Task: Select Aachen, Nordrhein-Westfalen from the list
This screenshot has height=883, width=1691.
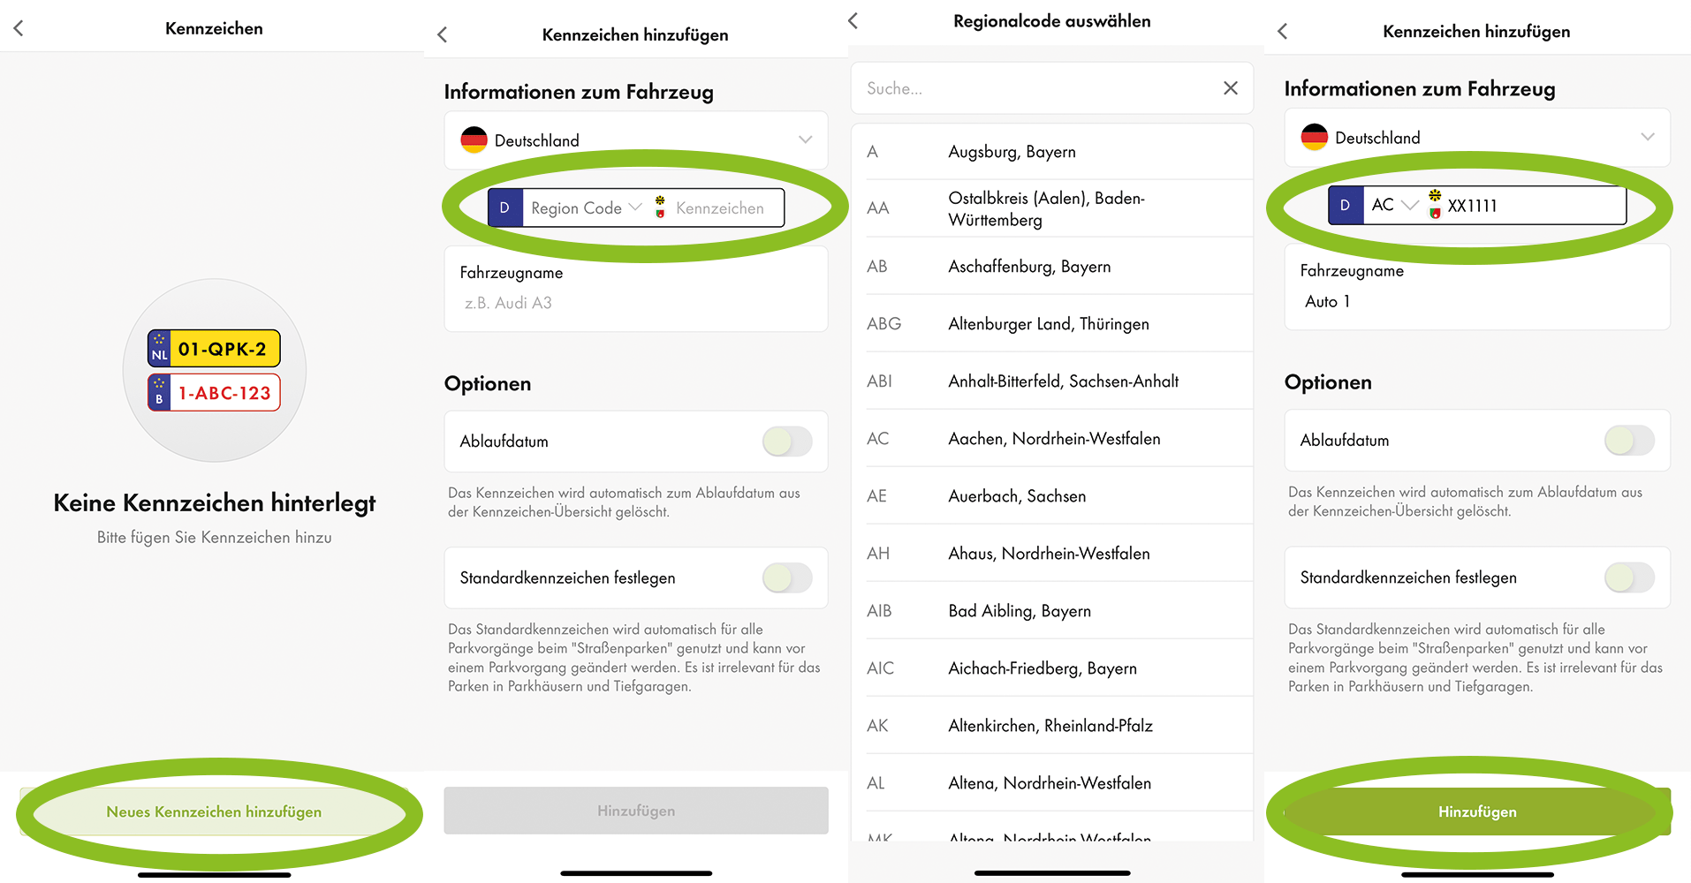Action: (x=1053, y=439)
